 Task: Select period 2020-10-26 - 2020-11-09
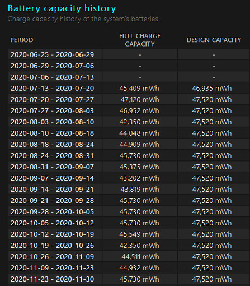click(53, 257)
